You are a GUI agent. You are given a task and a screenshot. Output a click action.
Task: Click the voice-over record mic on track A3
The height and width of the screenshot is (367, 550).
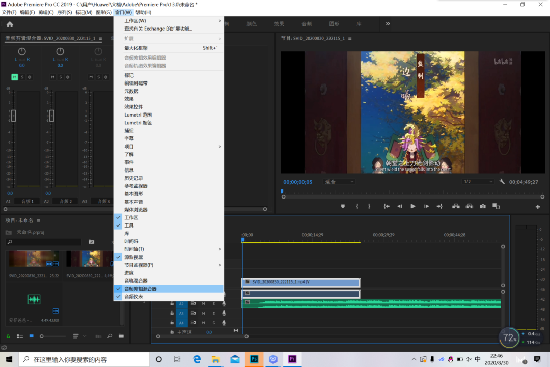pyautogui.click(x=224, y=313)
